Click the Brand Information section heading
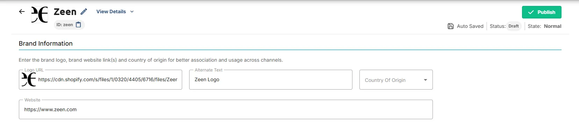 46,44
